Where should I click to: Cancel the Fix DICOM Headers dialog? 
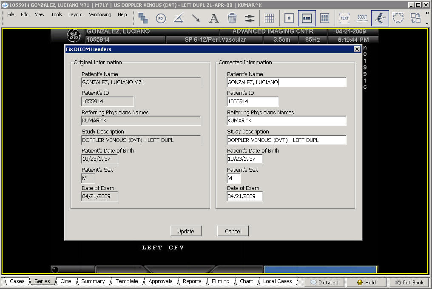point(233,231)
